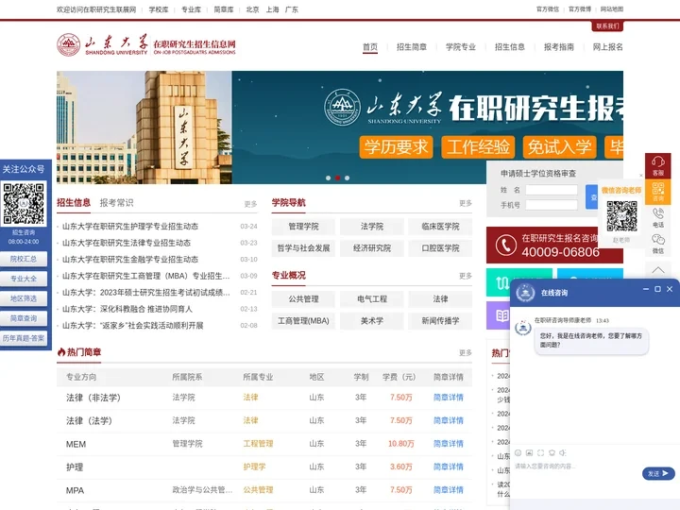The width and height of the screenshot is (680, 510).
Task: Click the image upload icon in chat
Action: pos(529,452)
